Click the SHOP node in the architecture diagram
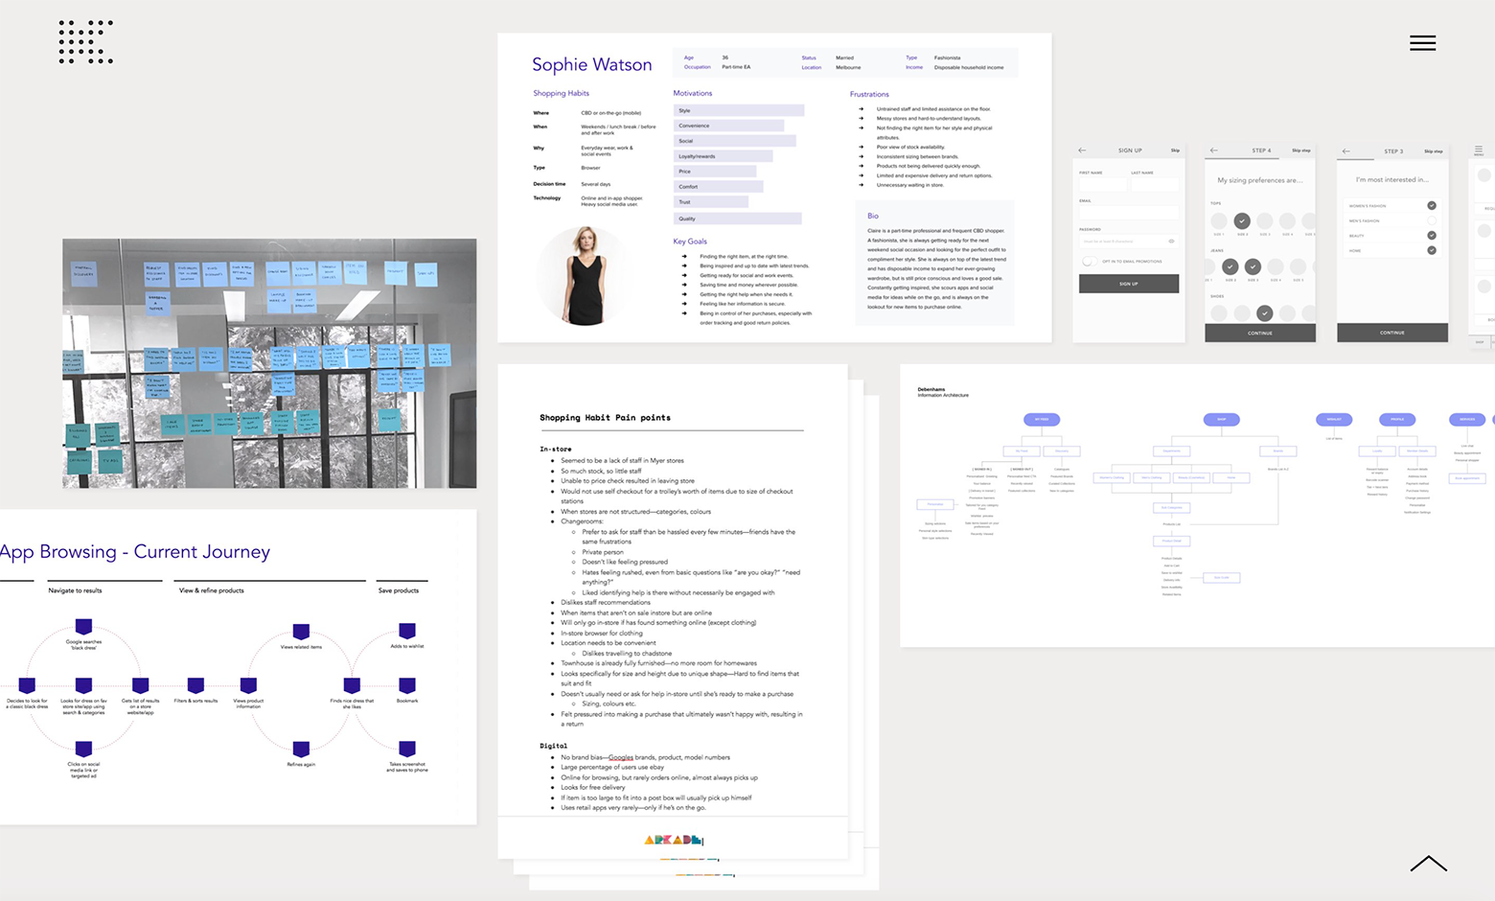Screen dimensions: 1495x901 pos(1222,419)
